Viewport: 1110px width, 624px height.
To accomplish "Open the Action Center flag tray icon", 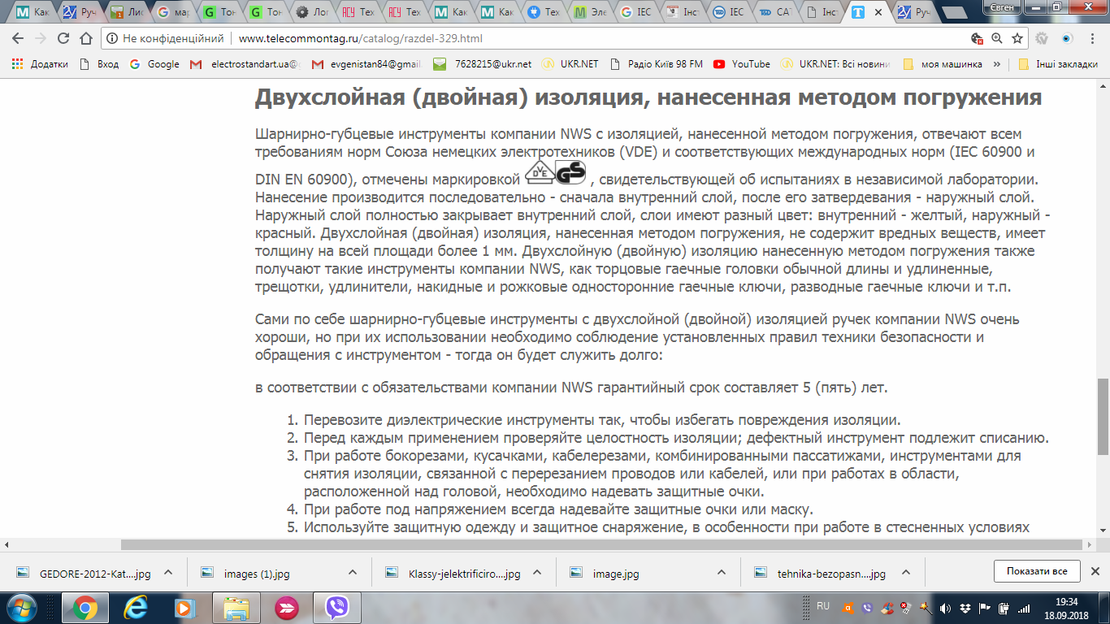I will point(984,608).
